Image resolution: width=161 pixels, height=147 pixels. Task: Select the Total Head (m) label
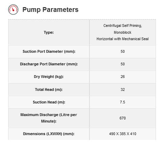click(x=49, y=89)
